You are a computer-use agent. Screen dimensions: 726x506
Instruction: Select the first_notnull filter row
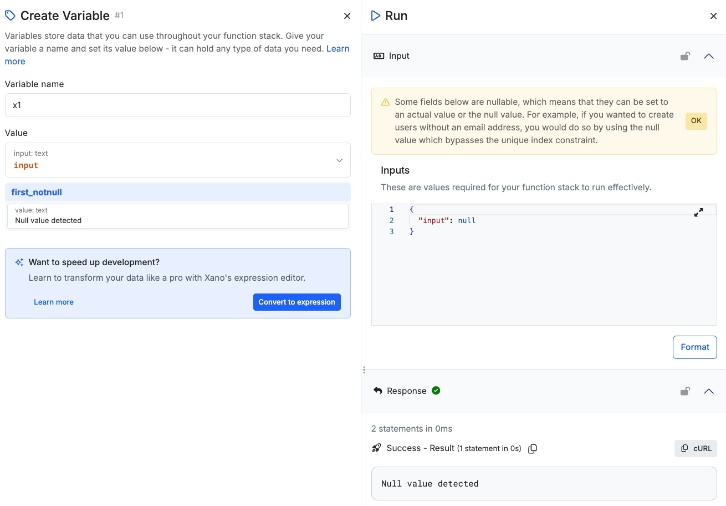(177, 193)
